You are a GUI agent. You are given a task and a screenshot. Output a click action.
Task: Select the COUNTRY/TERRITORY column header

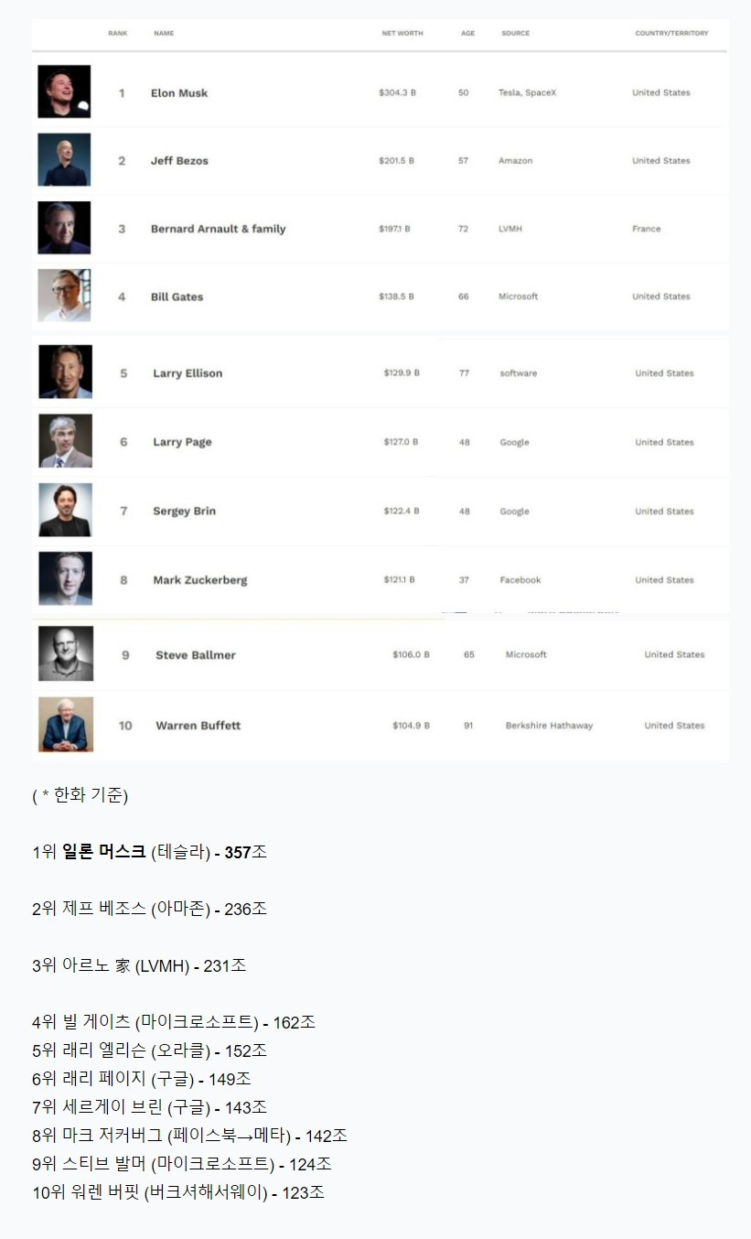[671, 33]
